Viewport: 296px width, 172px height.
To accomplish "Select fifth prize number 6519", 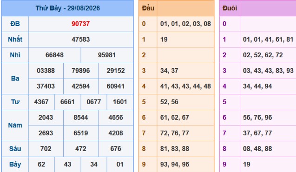I will point(81,133).
